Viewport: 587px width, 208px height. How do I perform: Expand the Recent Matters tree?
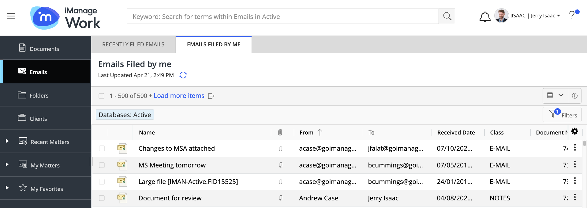coord(7,141)
